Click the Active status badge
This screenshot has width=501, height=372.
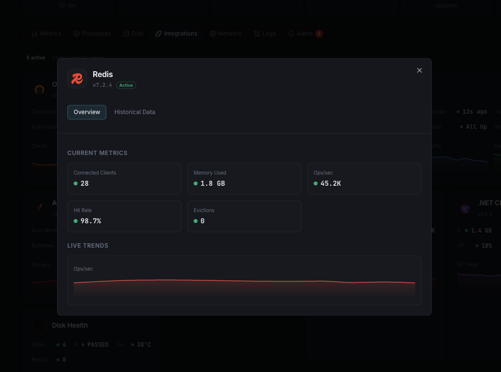click(126, 85)
